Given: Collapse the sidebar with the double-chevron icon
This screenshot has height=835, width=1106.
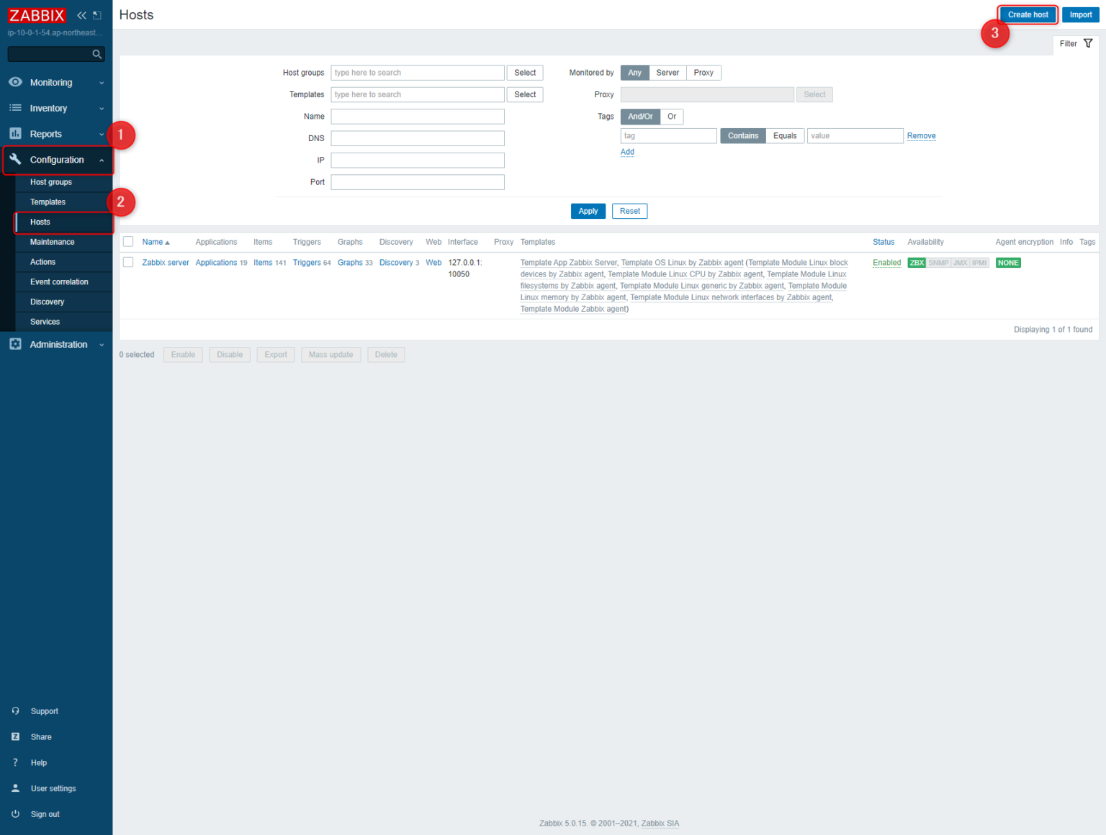Looking at the screenshot, I should coord(81,14).
